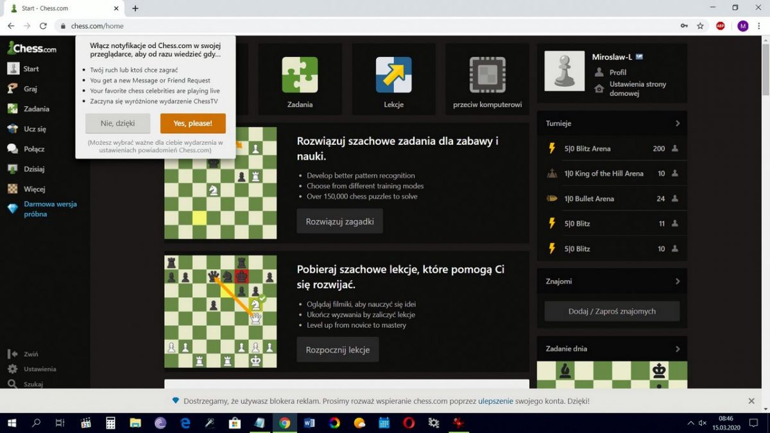770x433 pixels.
Task: Open Ustawienia gear in the sidebar
Action: coord(12,369)
